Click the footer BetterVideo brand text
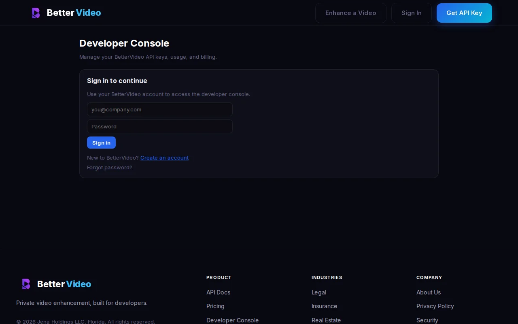 (64, 284)
